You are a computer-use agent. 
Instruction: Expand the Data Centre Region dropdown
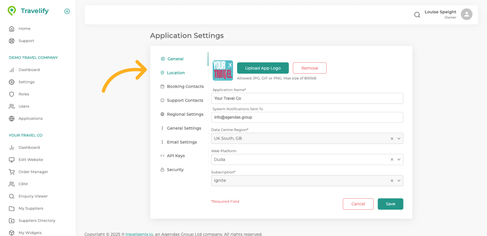tap(399, 138)
